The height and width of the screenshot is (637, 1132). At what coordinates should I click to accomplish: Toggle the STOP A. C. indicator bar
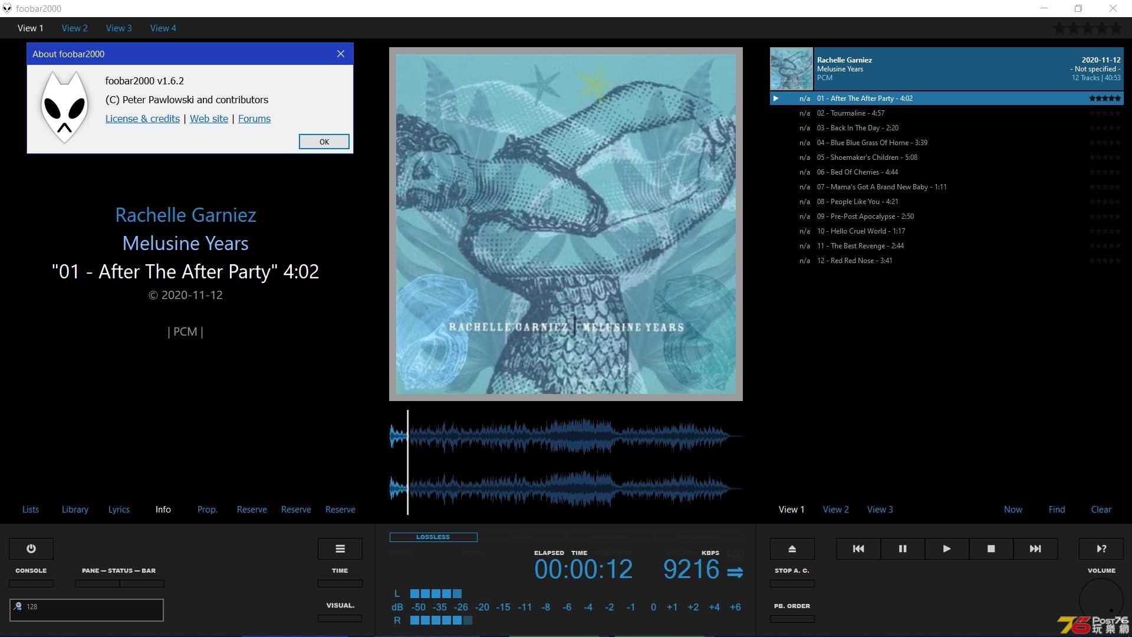(x=792, y=583)
